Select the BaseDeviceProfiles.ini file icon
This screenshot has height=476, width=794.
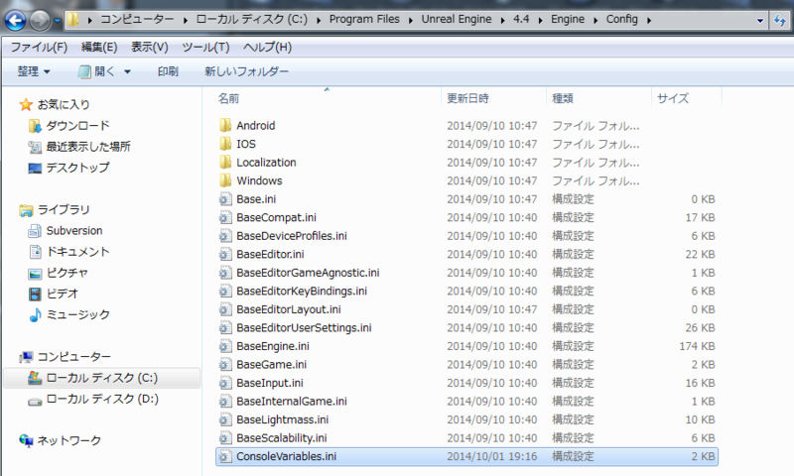coord(225,236)
